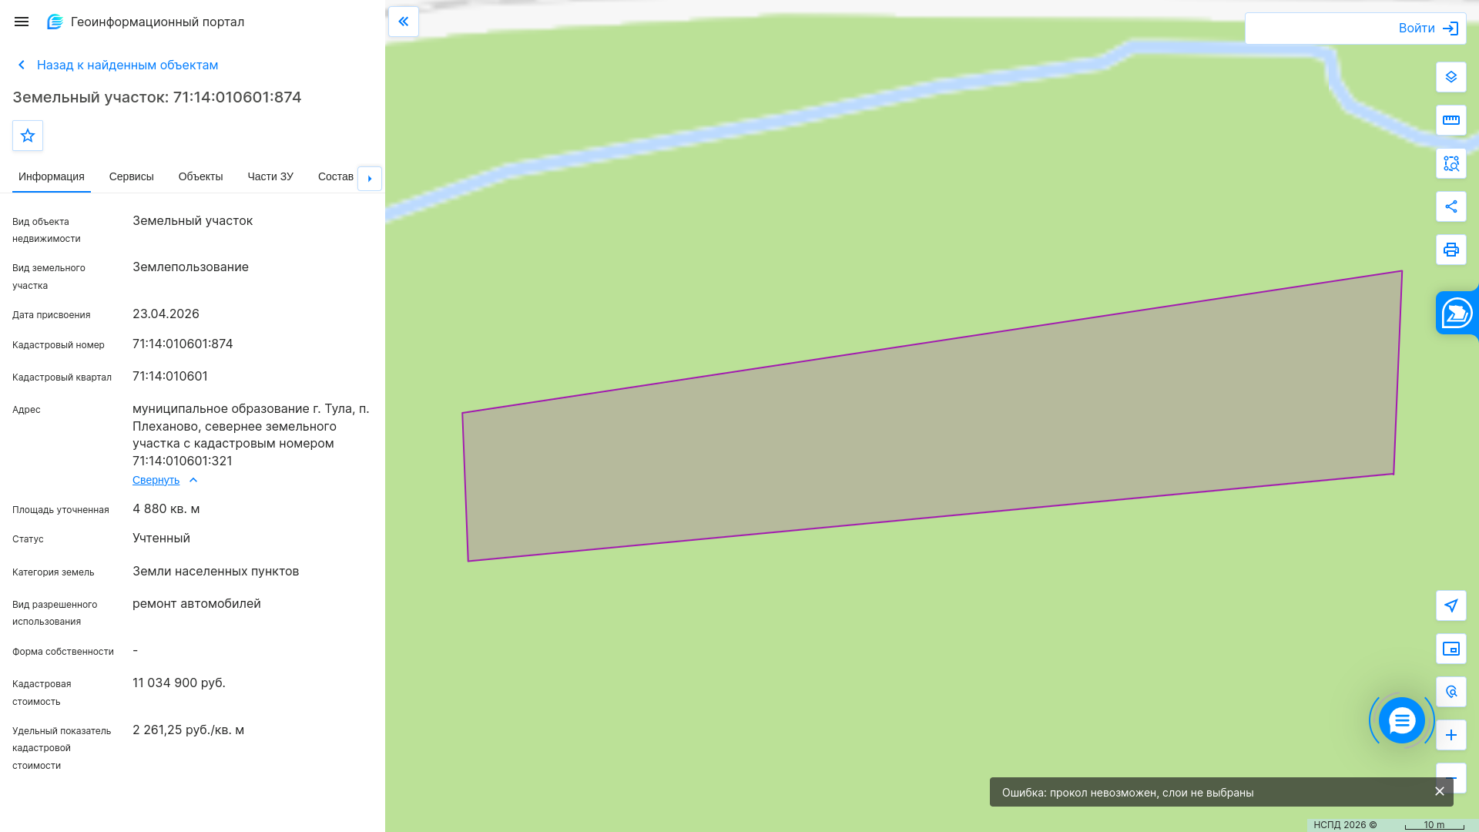Dismiss the error notification toast
Image resolution: width=1479 pixels, height=832 pixels.
[1440, 791]
